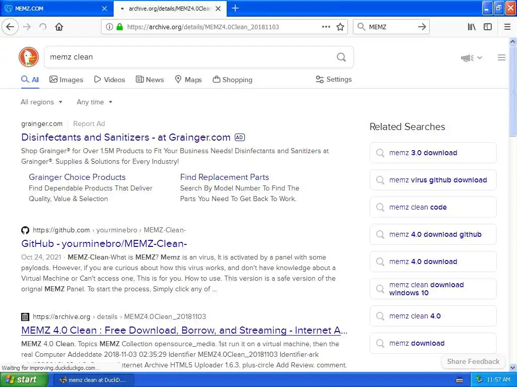The image size is (517, 387).
Task: Search related memz clean code
Action: point(433,207)
